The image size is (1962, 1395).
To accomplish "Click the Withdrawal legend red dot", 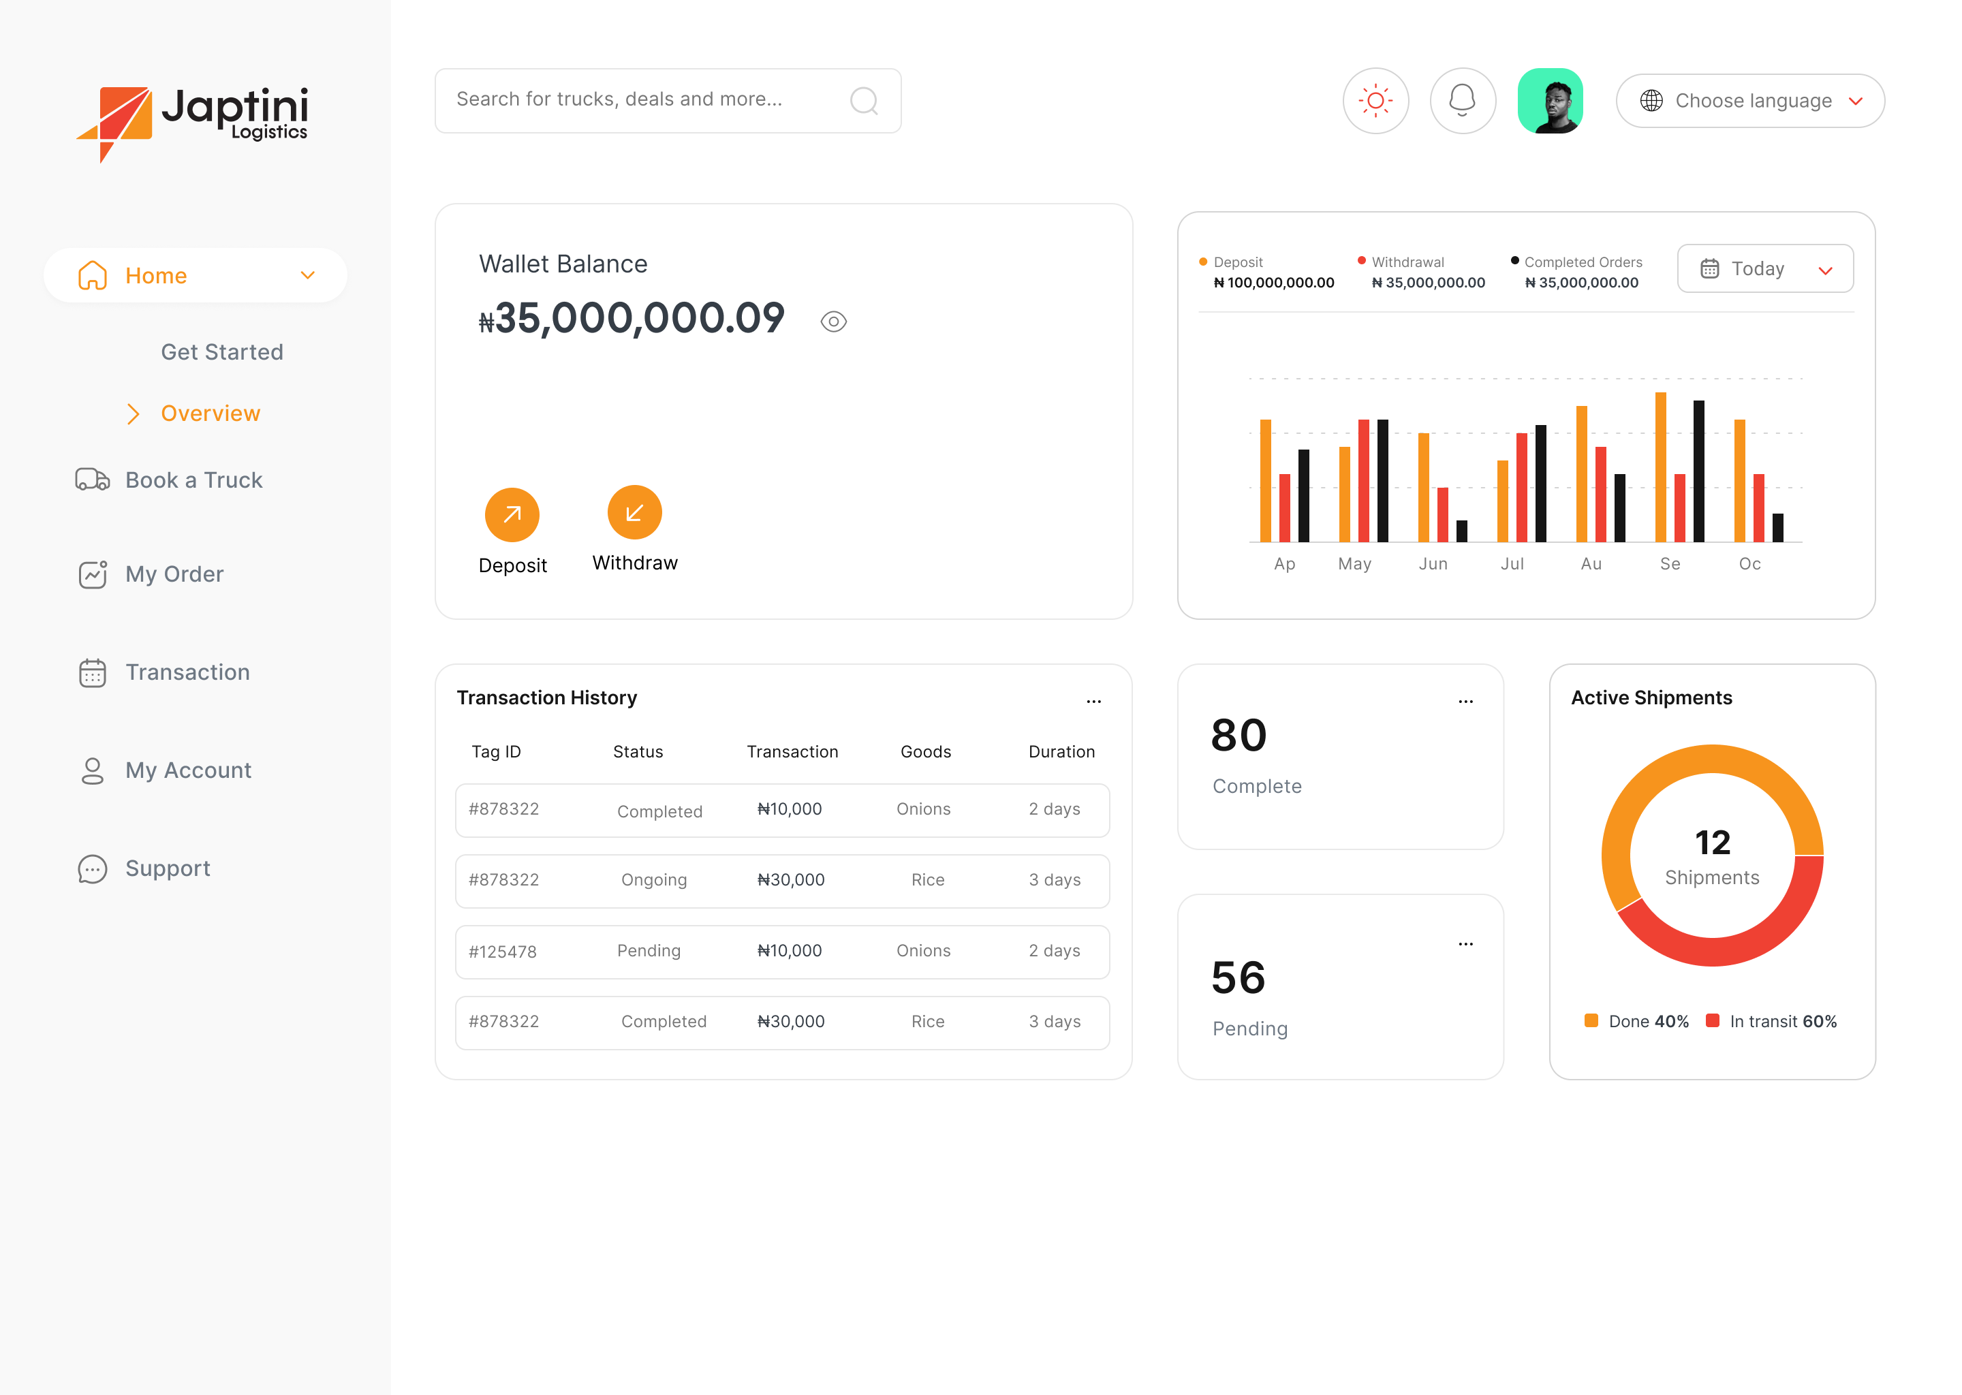I will click(x=1362, y=260).
